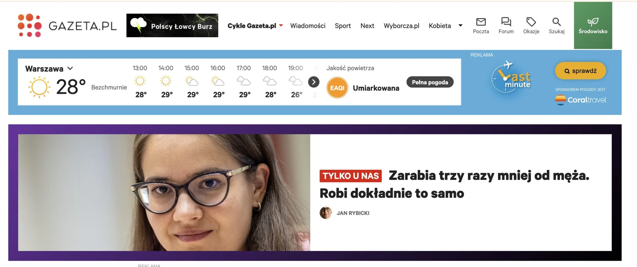Click the Okazje tag icon
Screen dimensions: 637x267
coord(531,22)
